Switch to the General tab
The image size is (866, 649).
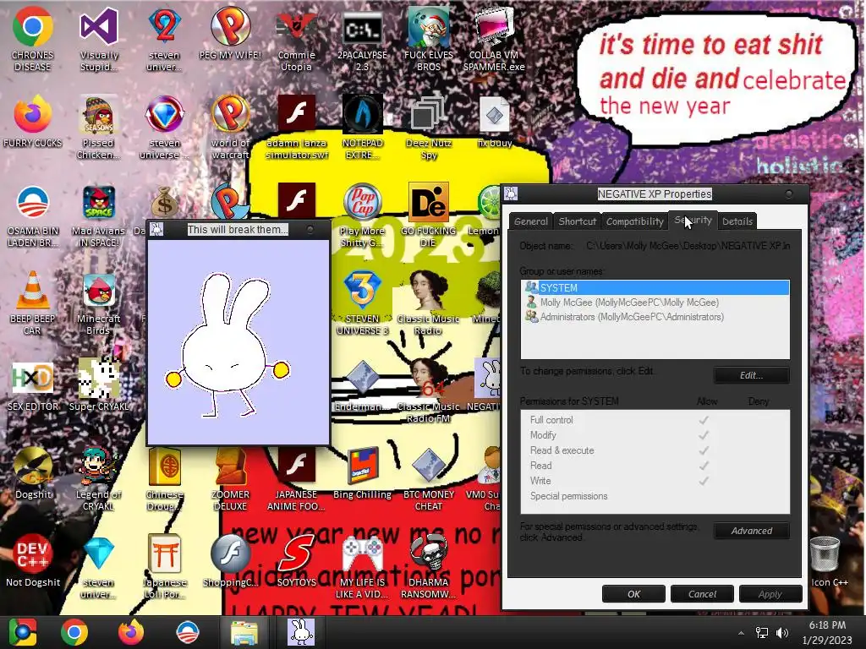[531, 221]
